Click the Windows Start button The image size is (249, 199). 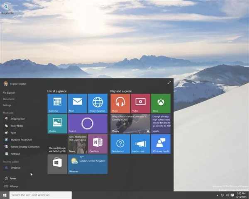[5, 195]
